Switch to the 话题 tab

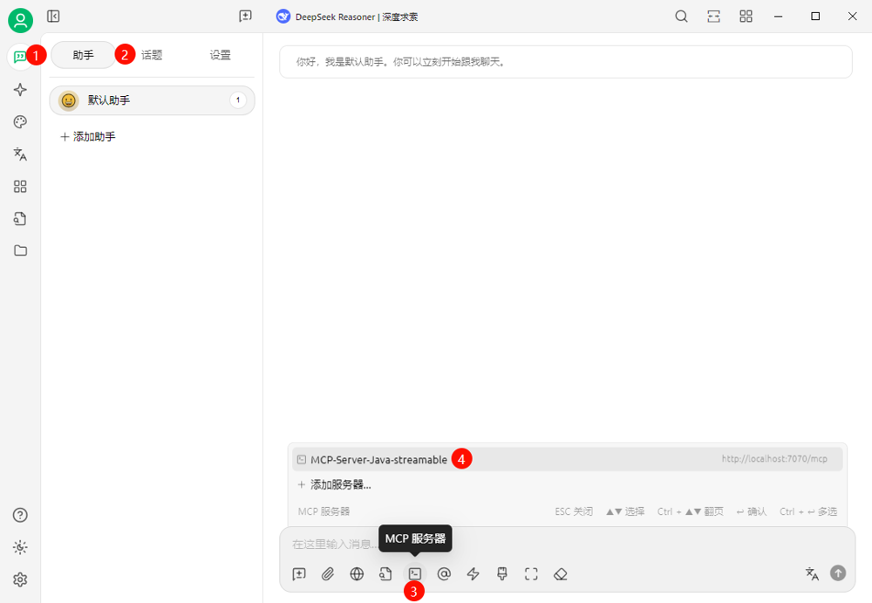[x=152, y=55]
